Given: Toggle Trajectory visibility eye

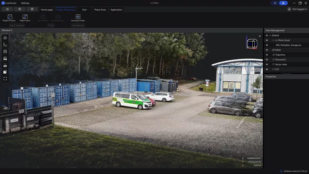Looking at the screenshot, I should point(267,55).
